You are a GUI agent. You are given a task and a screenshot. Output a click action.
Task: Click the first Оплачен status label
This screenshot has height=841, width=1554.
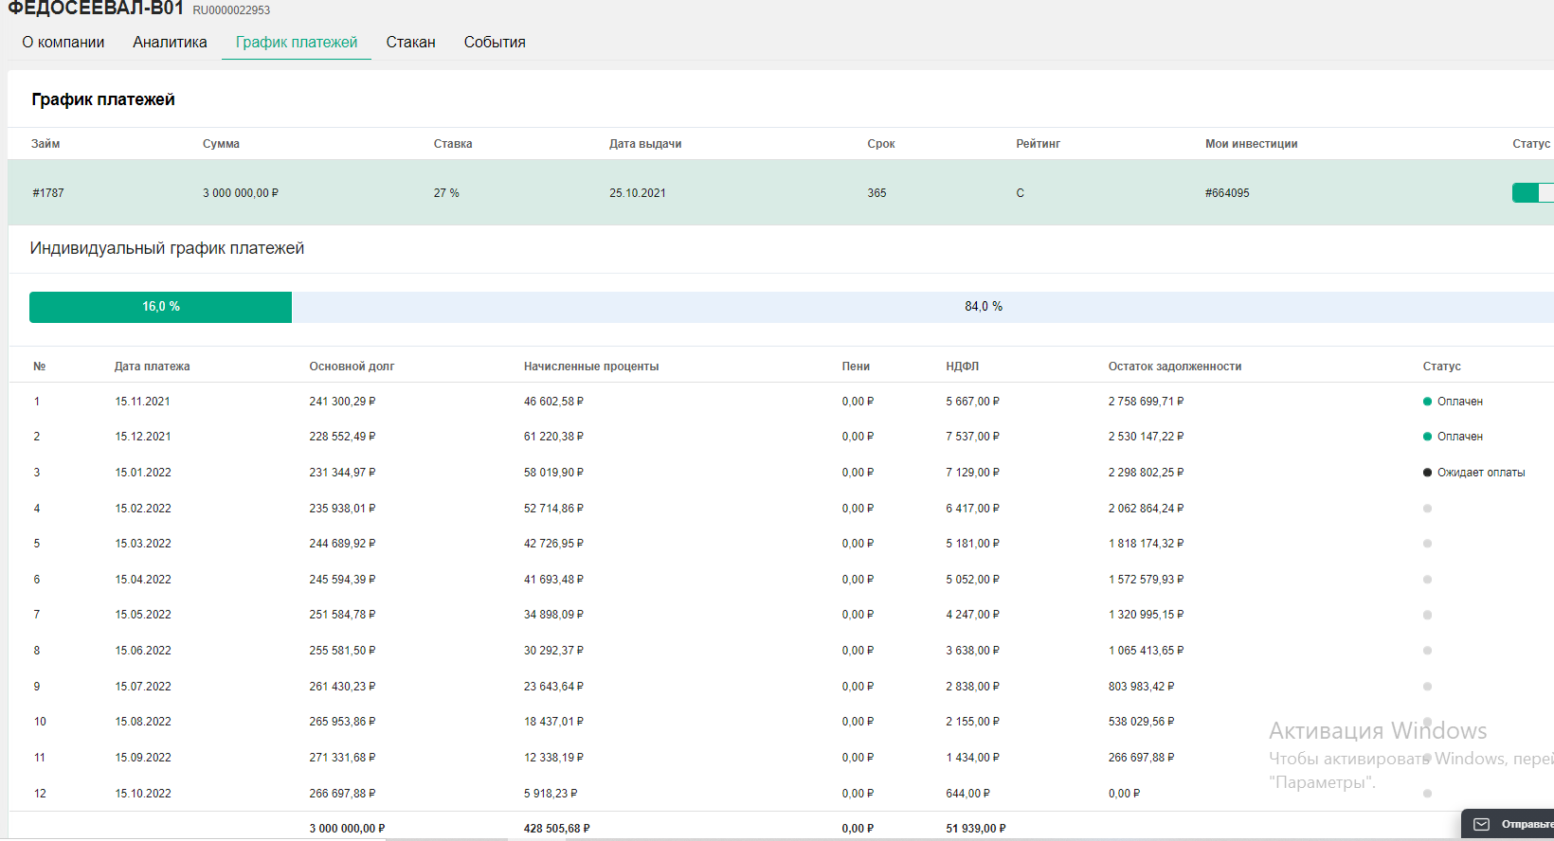(x=1460, y=402)
